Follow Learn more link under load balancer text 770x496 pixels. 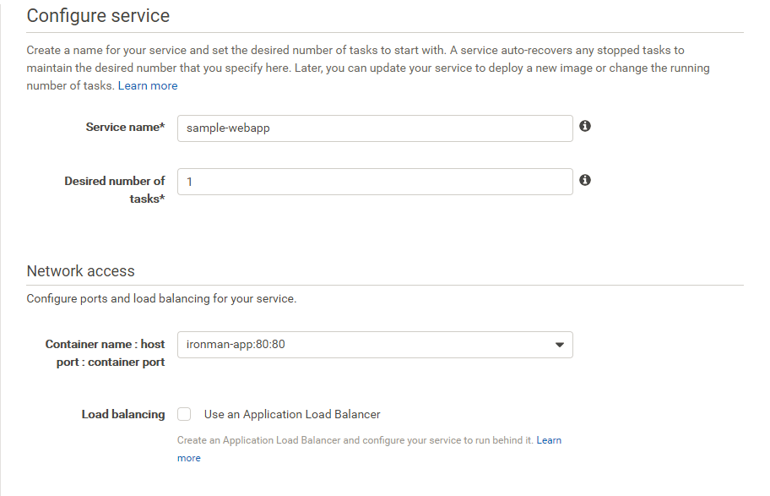coord(549,440)
